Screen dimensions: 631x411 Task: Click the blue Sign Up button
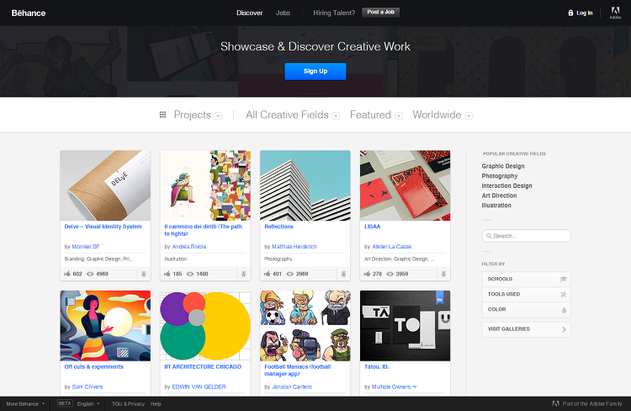pyautogui.click(x=315, y=72)
